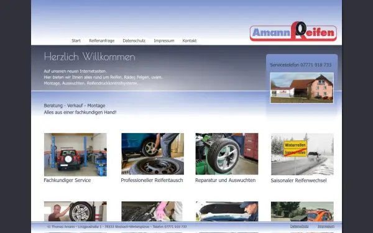Viewport: 373px width, 233px height.
Task: Open the Kontakt page
Action: coord(190,40)
